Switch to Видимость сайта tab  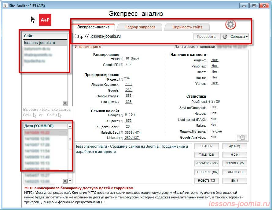pyautogui.click(x=188, y=27)
